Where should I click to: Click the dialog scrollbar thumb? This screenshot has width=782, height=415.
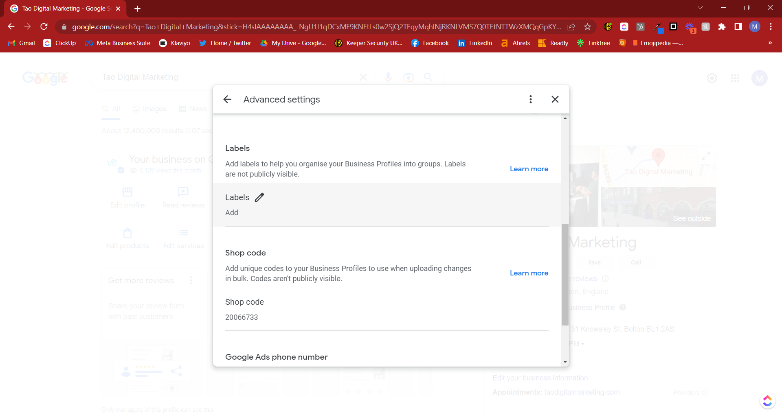(565, 275)
